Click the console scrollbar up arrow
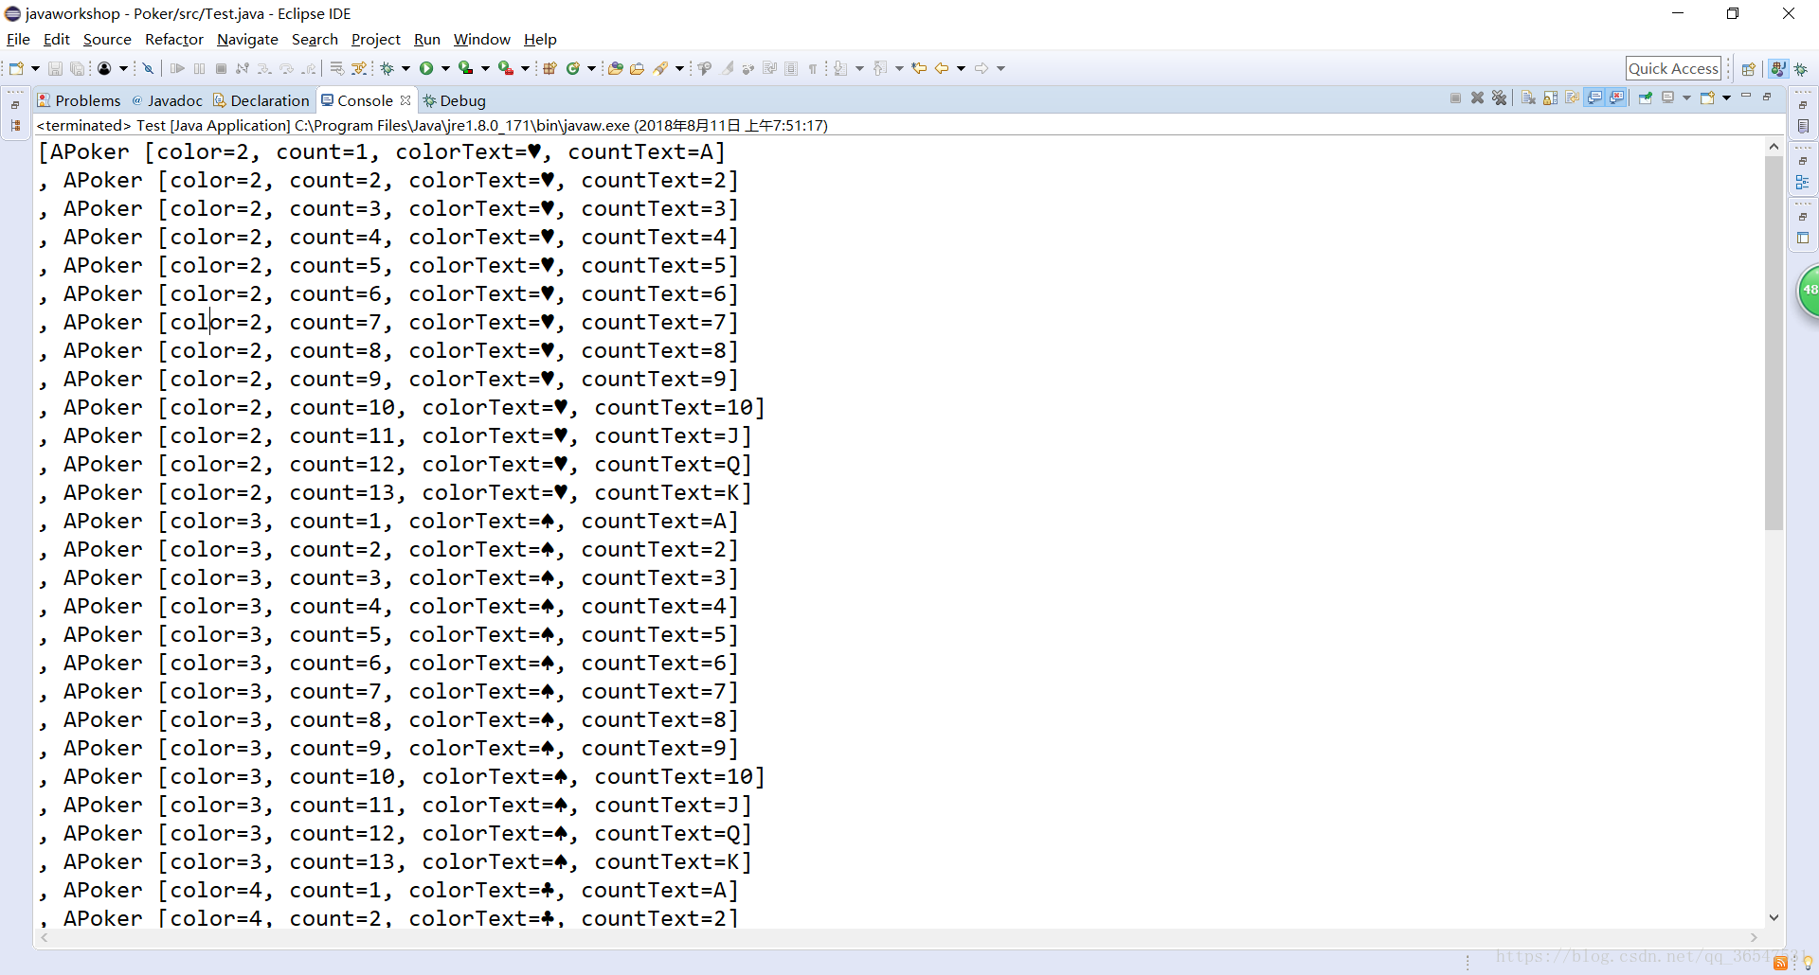 (x=1774, y=146)
